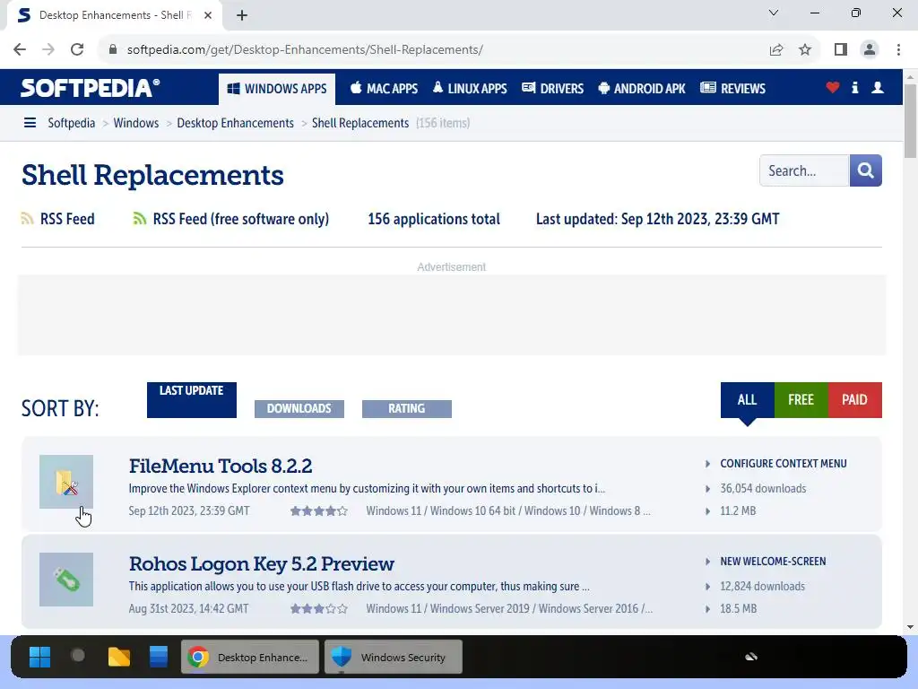Click the Rohos Logon Key star rating

tap(318, 609)
